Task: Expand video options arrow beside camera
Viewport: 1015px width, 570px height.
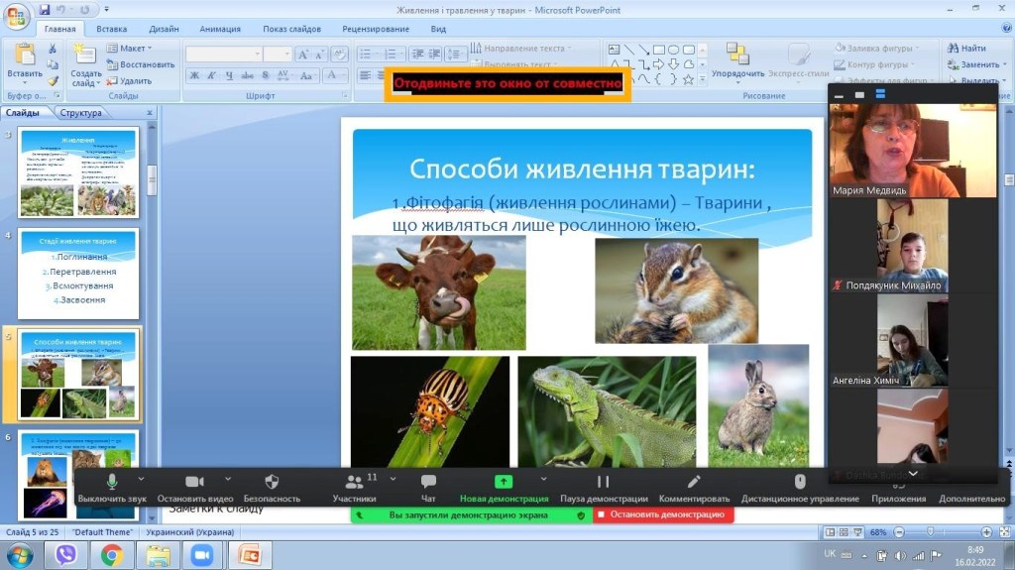Action: pyautogui.click(x=229, y=478)
